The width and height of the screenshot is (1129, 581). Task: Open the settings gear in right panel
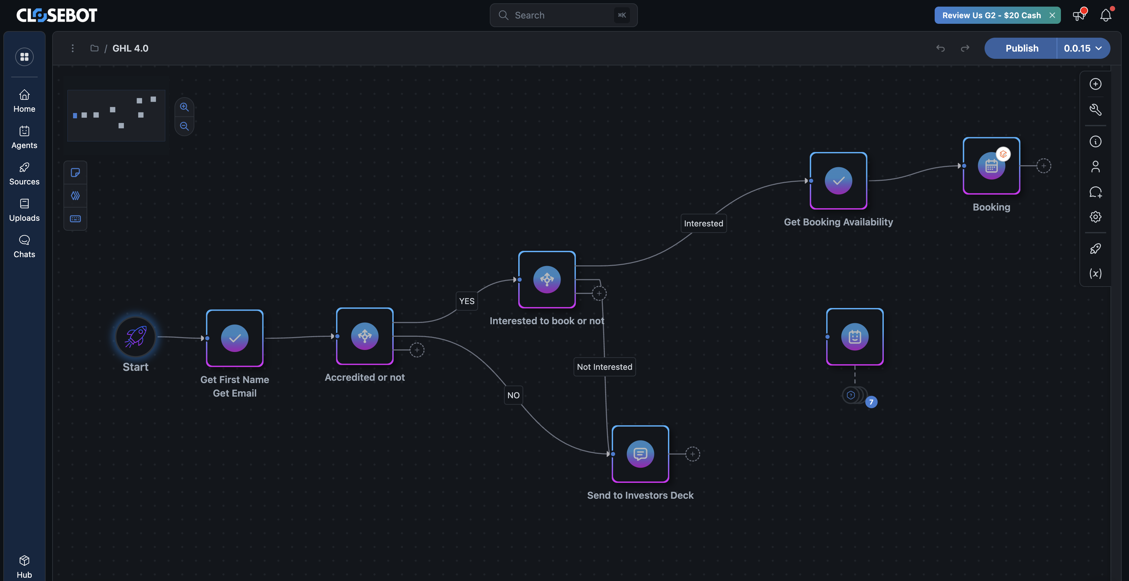click(1095, 217)
